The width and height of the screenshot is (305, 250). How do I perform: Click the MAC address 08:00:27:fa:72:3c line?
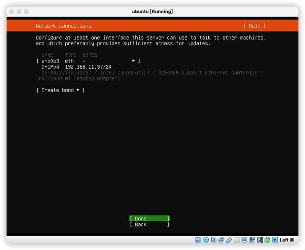click(x=66, y=73)
